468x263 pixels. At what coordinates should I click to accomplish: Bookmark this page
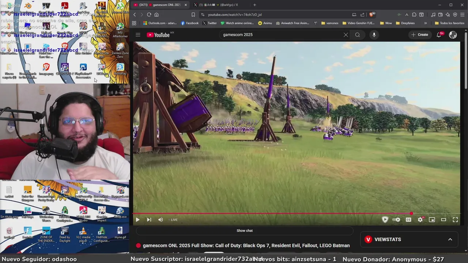click(x=193, y=15)
